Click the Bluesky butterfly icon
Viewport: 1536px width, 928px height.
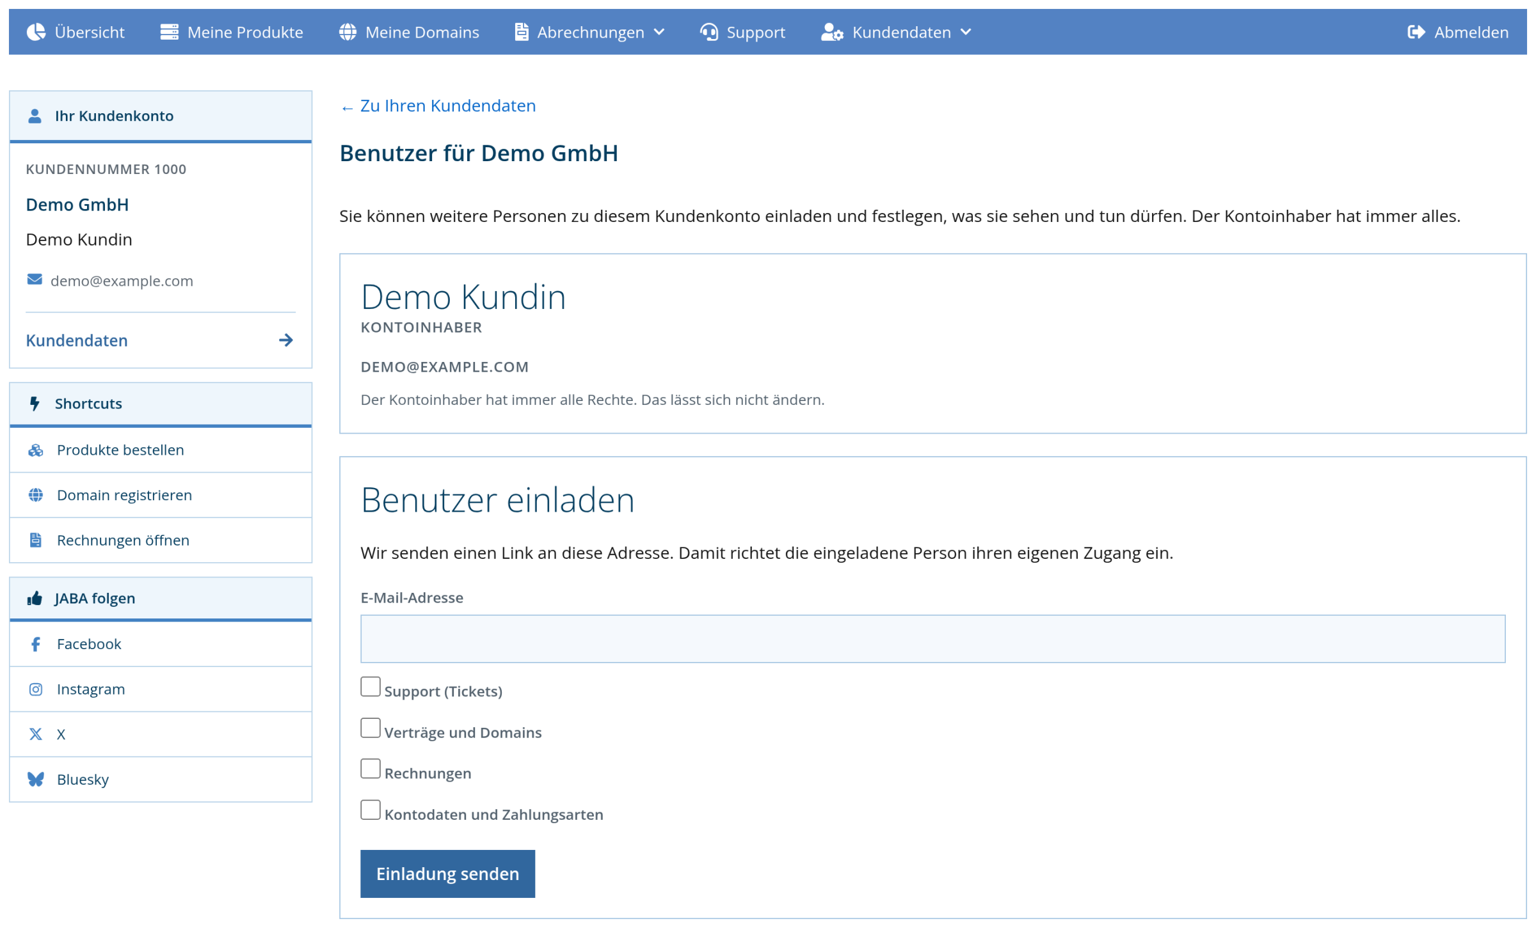(x=36, y=780)
